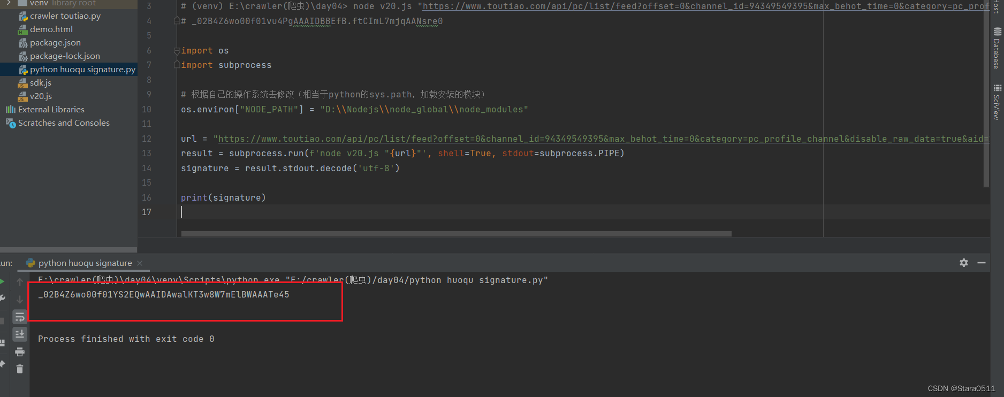Close the python huoqu signature run tab
The width and height of the screenshot is (1004, 397).
[140, 263]
